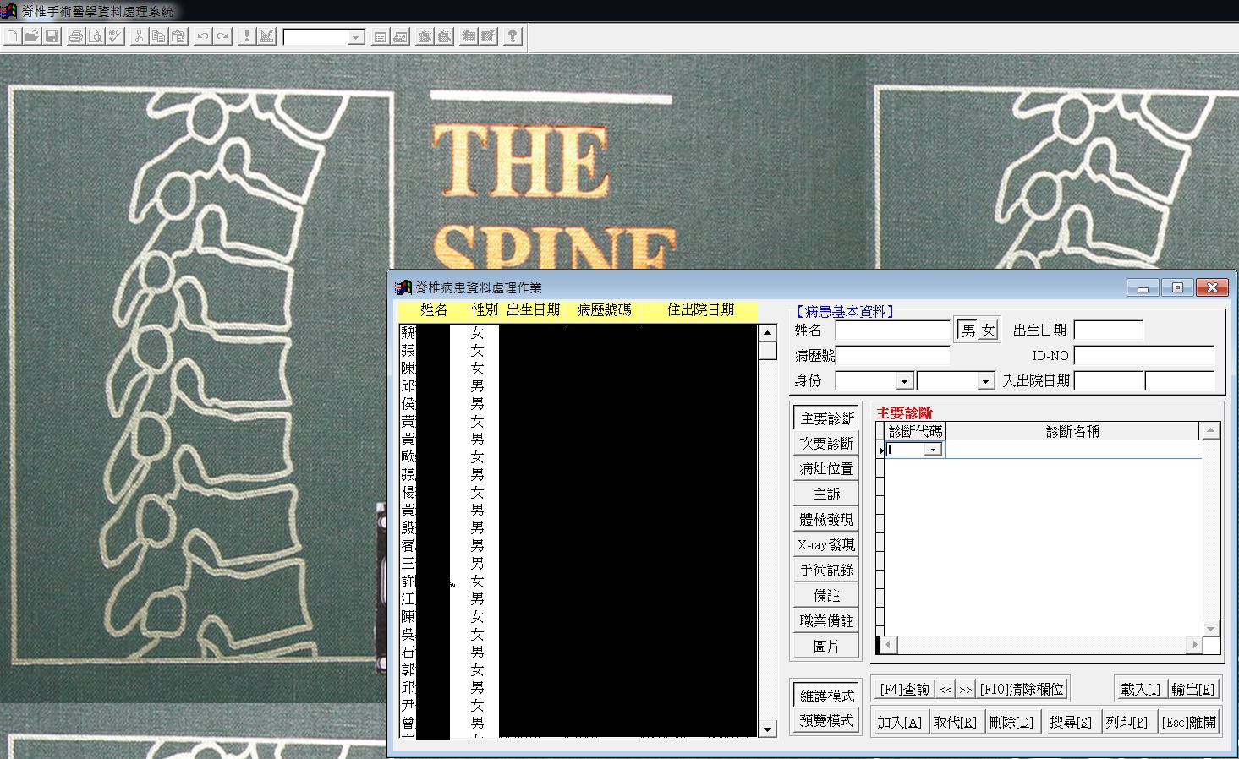The height and width of the screenshot is (759, 1239).
Task: Run the ABC spell check icon
Action: pyautogui.click(x=115, y=36)
